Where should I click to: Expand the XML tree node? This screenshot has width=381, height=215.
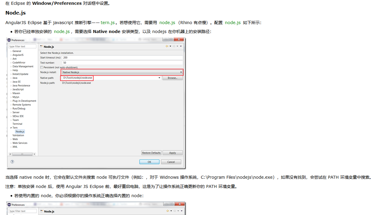11,147
